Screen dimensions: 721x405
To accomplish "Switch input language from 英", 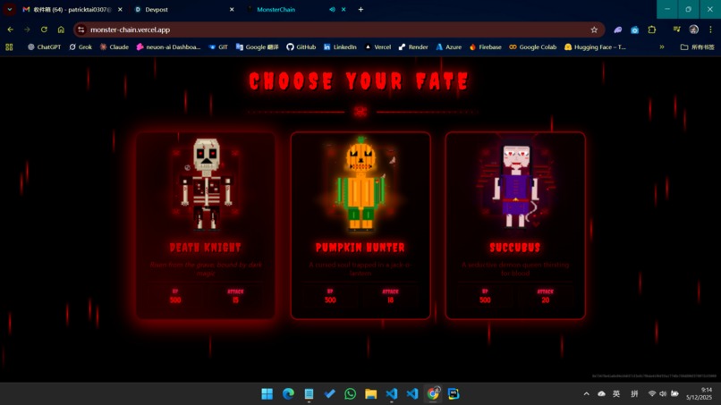I will (616, 394).
